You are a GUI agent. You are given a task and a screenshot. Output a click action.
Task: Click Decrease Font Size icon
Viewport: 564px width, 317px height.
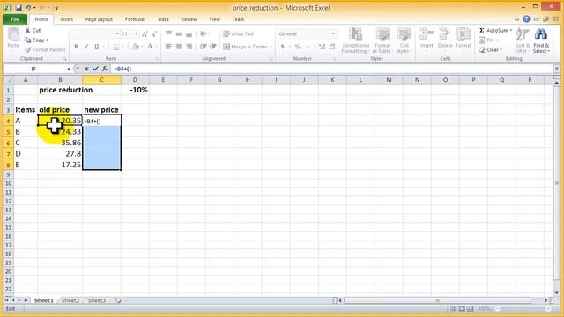tap(154, 34)
